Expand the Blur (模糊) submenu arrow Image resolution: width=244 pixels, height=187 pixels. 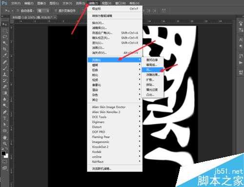(140, 65)
